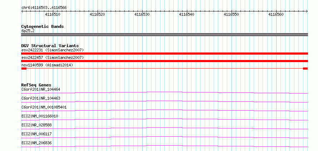This screenshot has height=151, width=318.
Task: Click the nsv1140599 thin red variant line
Action: pos(164,69)
